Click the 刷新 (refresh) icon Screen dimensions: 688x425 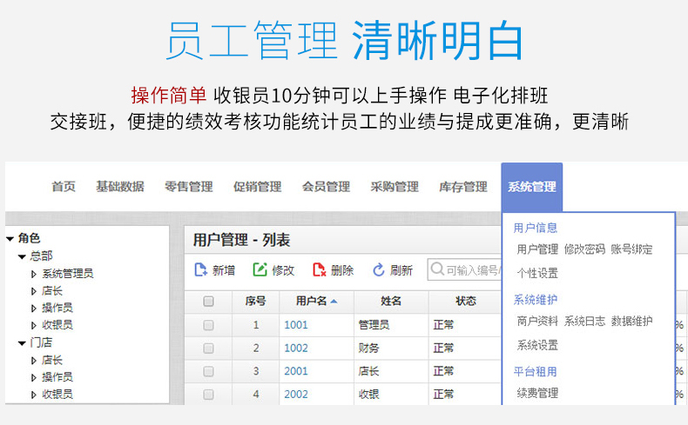(379, 270)
